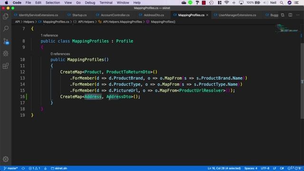The image size is (304, 171).
Task: Open the Edit menu
Action: point(38,3)
